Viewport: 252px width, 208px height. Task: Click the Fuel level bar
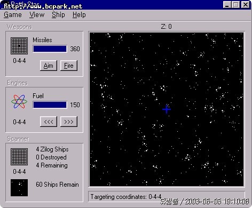coord(50,105)
